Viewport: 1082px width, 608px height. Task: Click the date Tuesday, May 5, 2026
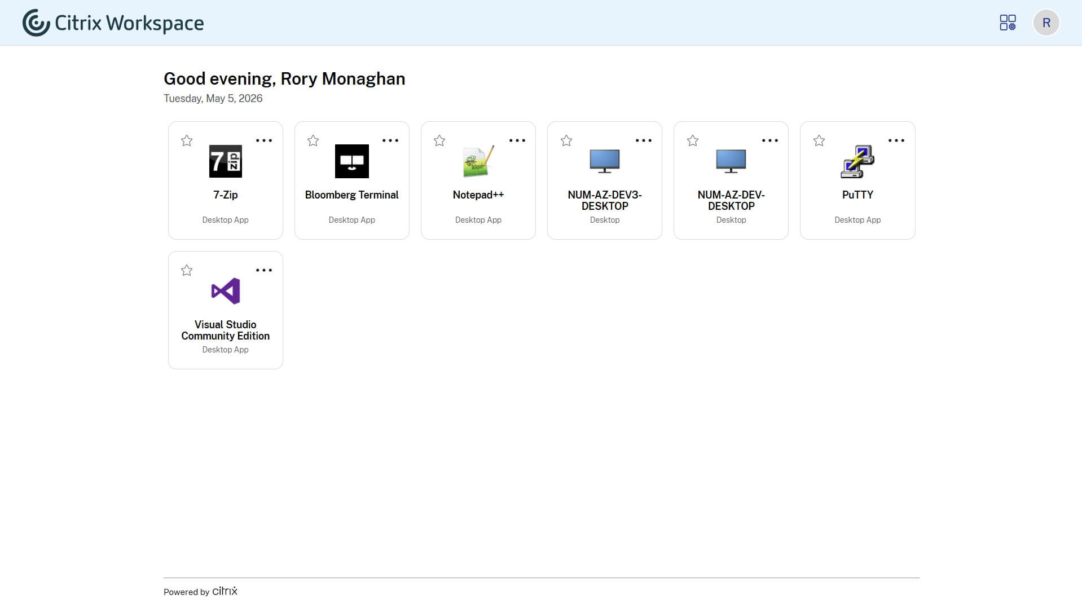213,98
